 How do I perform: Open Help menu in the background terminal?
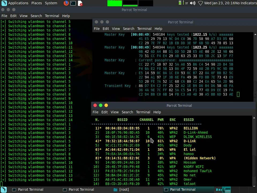tap(66, 16)
